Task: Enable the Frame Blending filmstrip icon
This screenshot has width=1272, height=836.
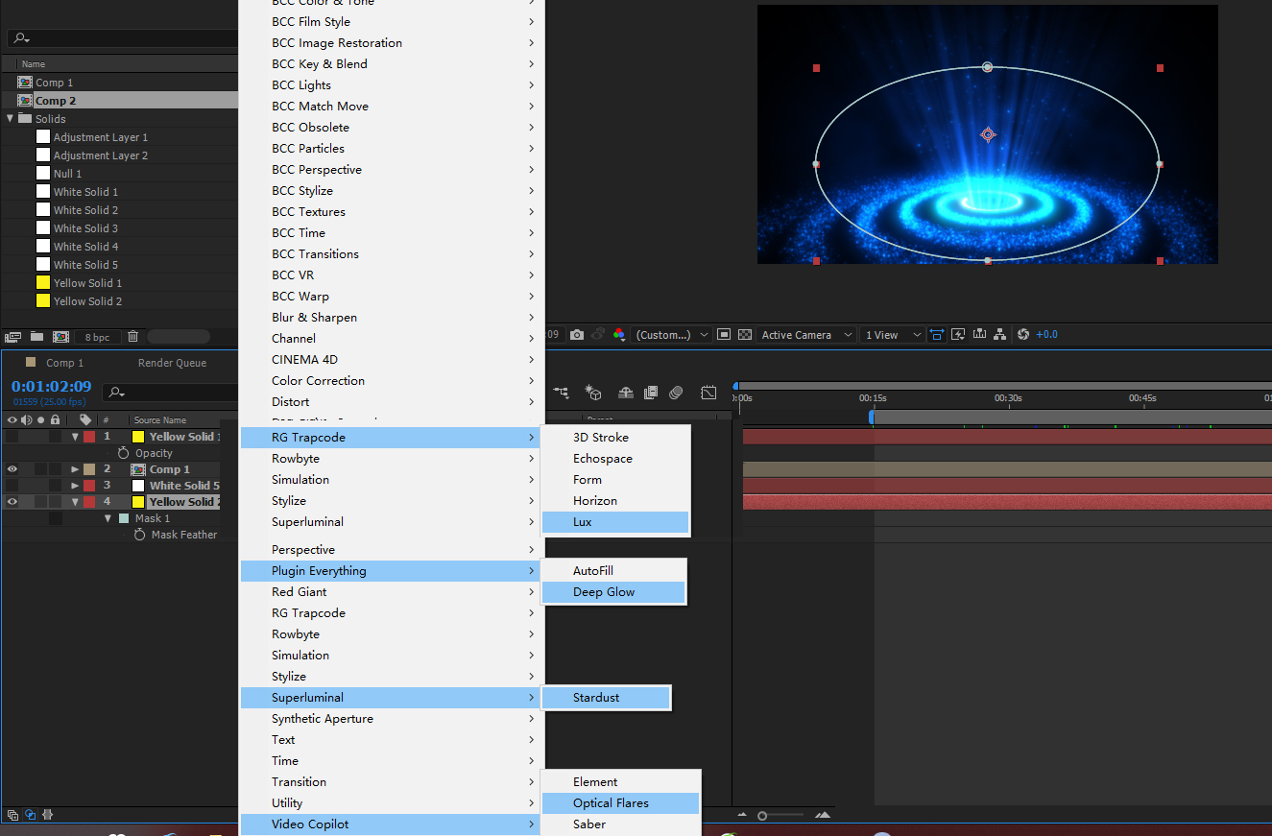Action: (x=651, y=393)
